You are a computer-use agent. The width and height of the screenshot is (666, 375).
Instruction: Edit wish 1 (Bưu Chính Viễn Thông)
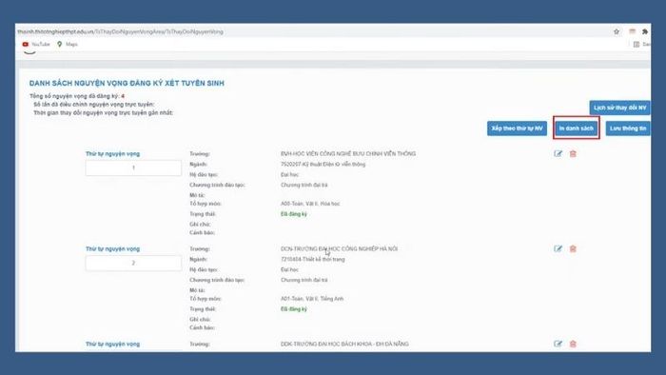(x=558, y=154)
